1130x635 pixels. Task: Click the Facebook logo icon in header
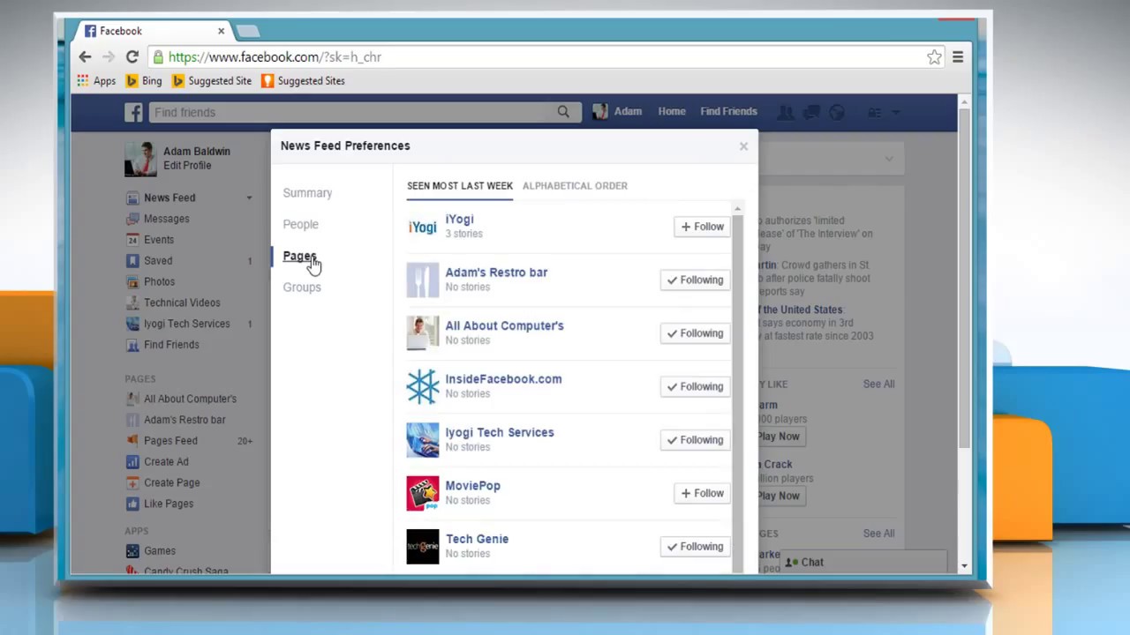point(133,112)
